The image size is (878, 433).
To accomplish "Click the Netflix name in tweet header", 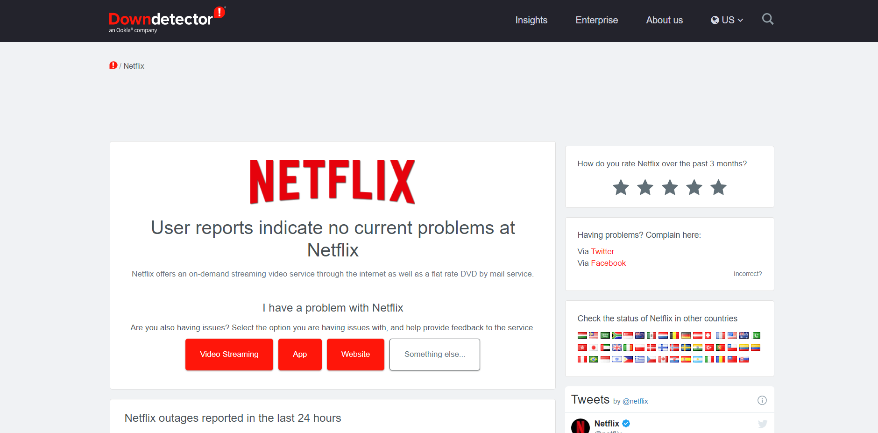I will pos(607,424).
